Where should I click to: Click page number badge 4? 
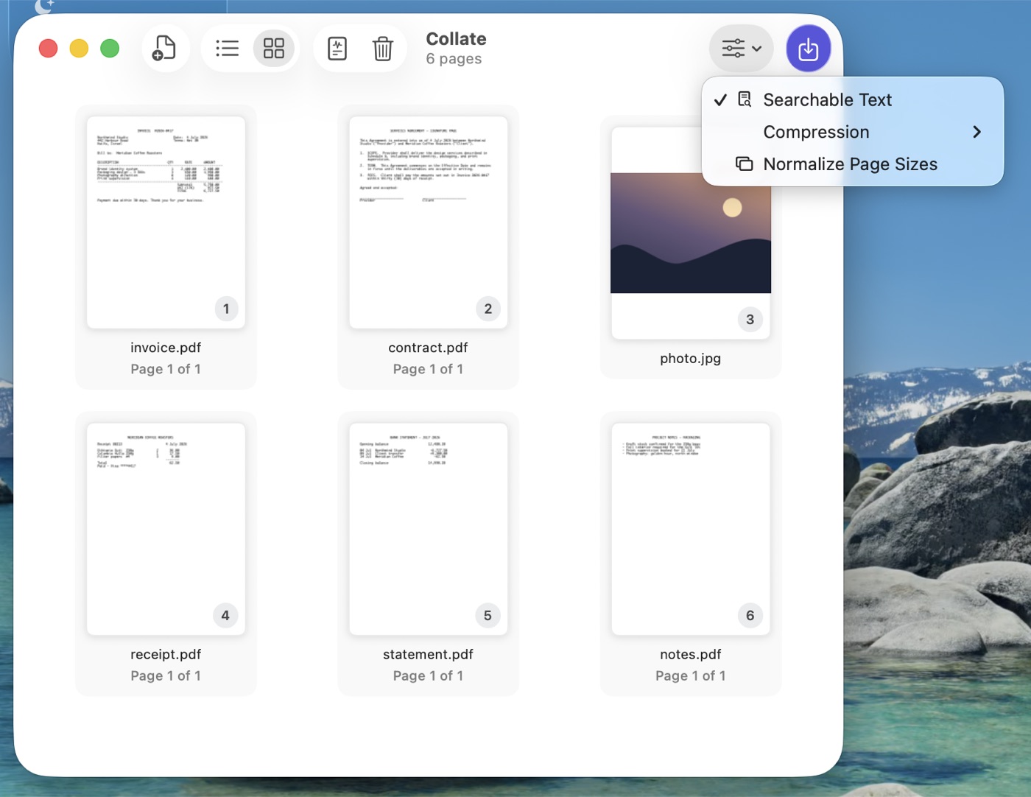(x=225, y=615)
